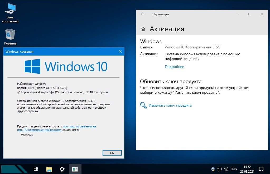The height and width of the screenshot is (174, 270).
Task: Click the key icon for product key
Action: [143, 105]
